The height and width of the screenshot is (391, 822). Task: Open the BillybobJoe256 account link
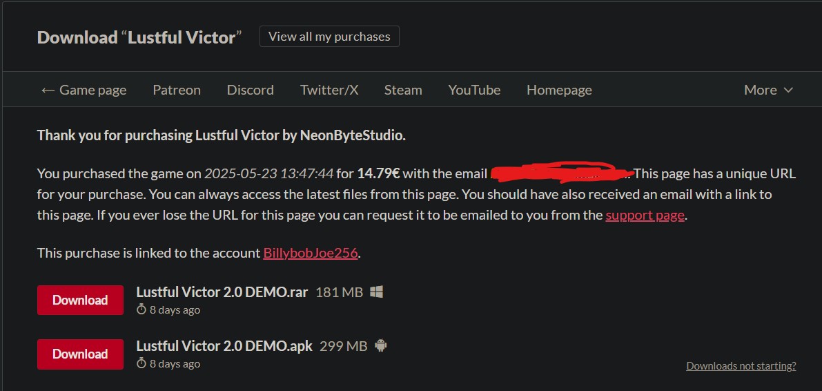tap(311, 253)
